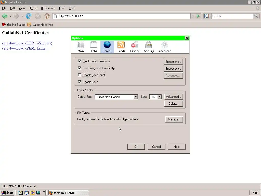Viewport: 261px width, 196px height.
Task: Close the Options dialog with X
Action: point(187,38)
